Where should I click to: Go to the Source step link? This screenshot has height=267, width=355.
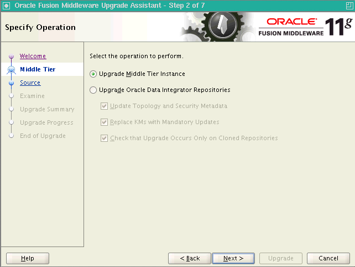pyautogui.click(x=30, y=83)
